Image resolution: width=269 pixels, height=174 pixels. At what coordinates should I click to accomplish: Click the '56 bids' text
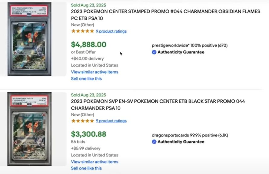[78, 142]
